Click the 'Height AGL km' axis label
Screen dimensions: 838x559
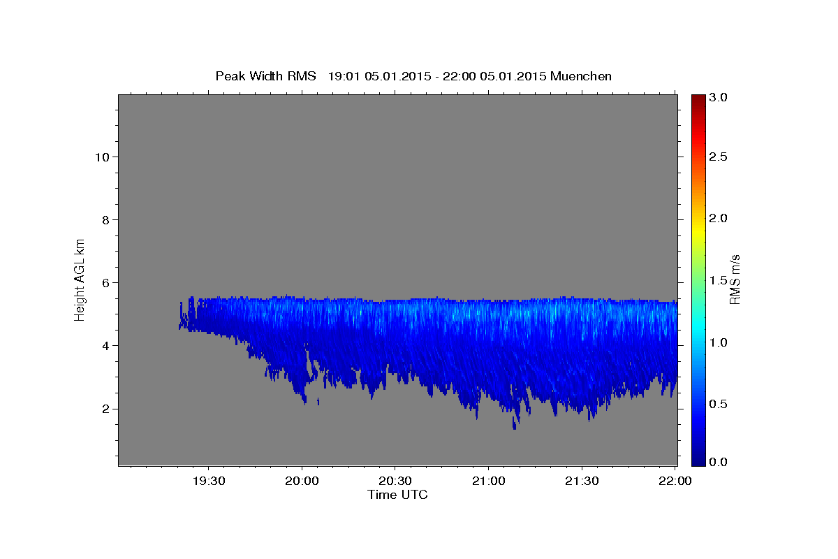click(80, 279)
